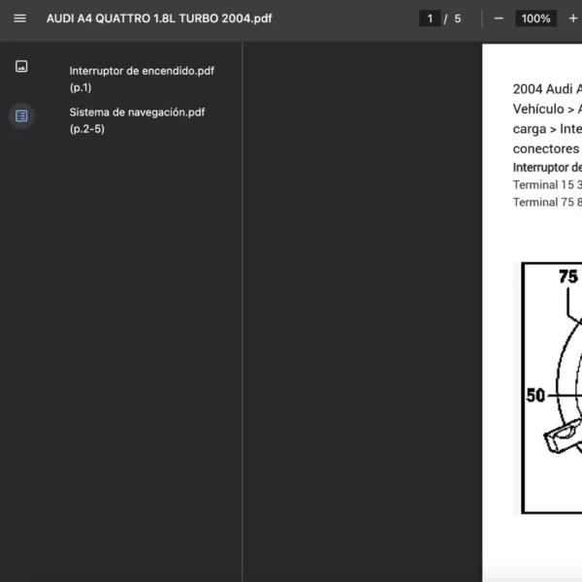Zoom in with the plus button
The width and height of the screenshot is (582, 582).
(573, 18)
